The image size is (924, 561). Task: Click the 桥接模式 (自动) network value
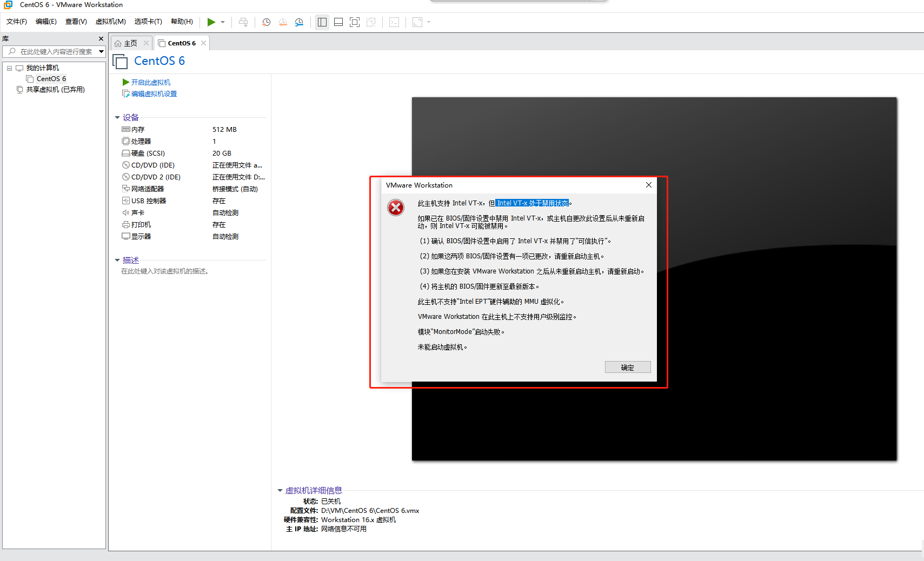coord(235,189)
